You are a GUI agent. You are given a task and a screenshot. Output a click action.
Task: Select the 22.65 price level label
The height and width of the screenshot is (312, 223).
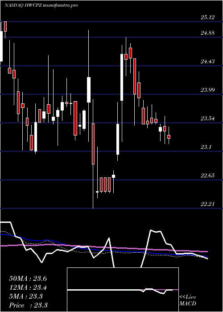[x=207, y=176]
